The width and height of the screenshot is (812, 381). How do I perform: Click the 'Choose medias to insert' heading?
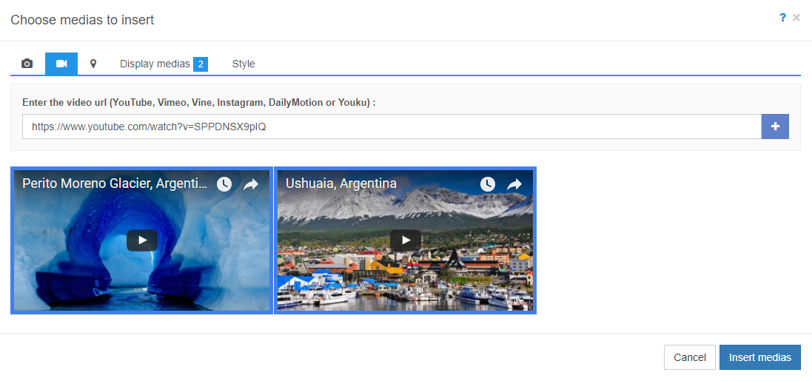[82, 20]
